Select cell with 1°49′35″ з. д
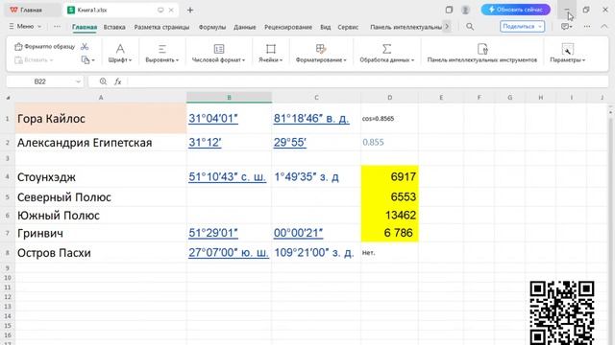The image size is (615, 345). click(x=316, y=176)
